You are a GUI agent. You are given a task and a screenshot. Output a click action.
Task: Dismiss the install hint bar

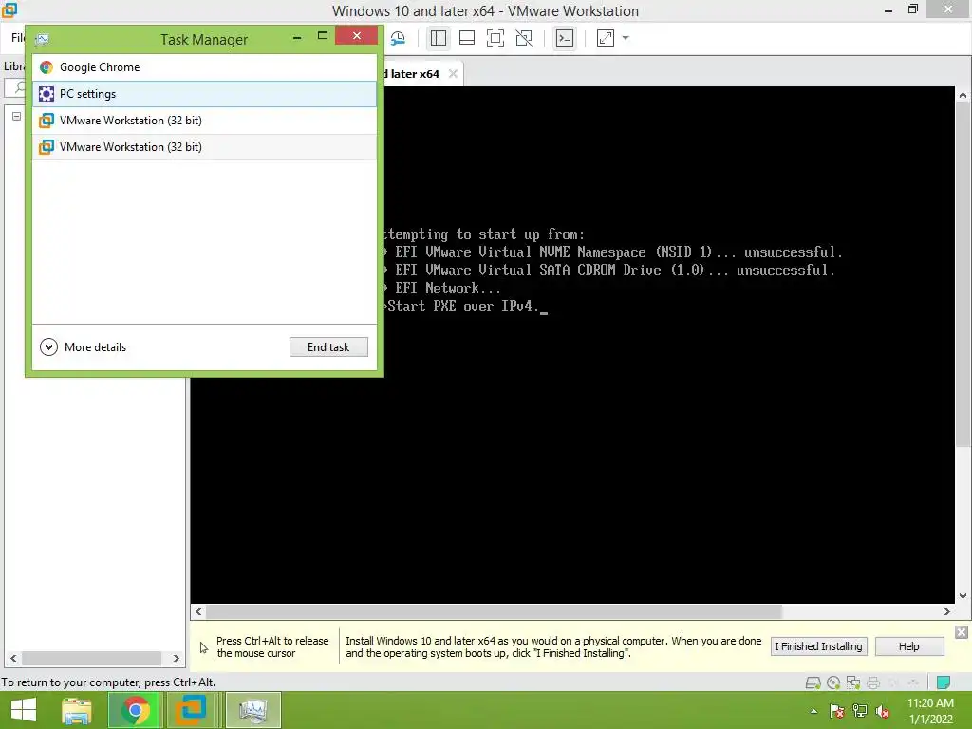[x=961, y=632]
